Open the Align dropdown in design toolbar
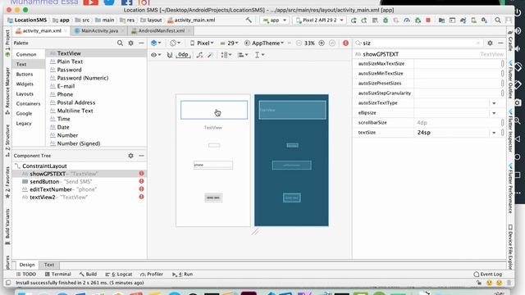This screenshot has height=295, width=525. point(243,55)
